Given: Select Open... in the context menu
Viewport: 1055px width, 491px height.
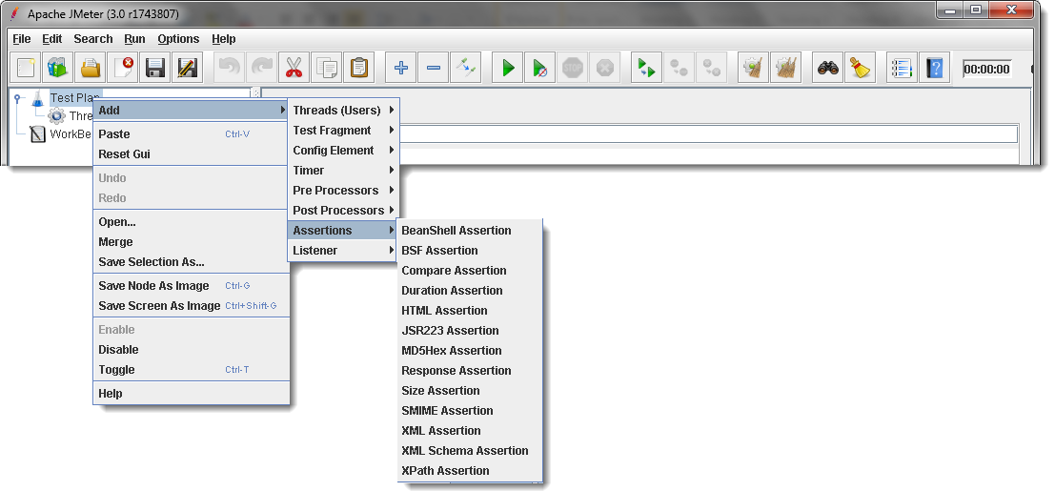Looking at the screenshot, I should (192, 221).
